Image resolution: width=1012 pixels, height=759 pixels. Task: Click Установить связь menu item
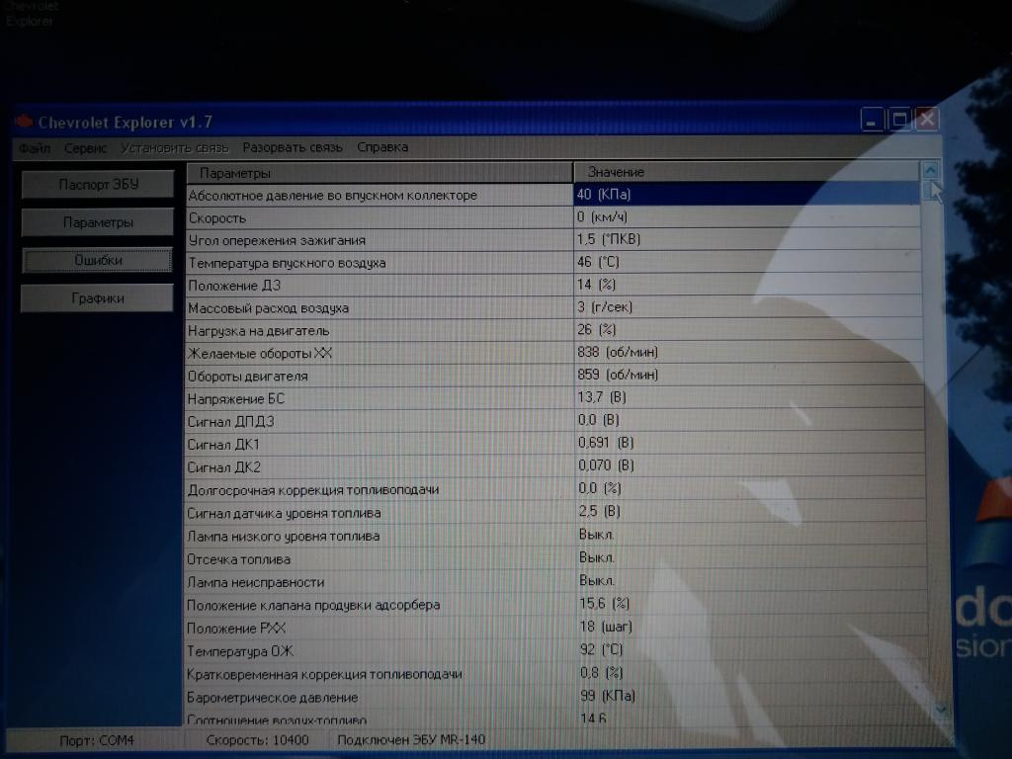[x=175, y=148]
